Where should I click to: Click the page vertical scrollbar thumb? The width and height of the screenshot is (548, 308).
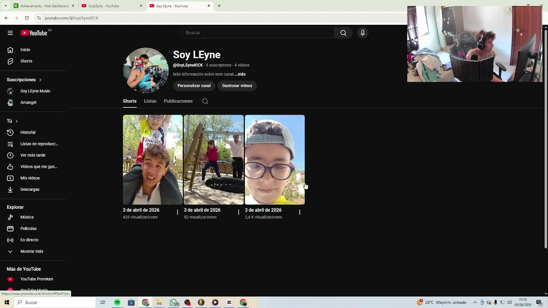point(545,139)
